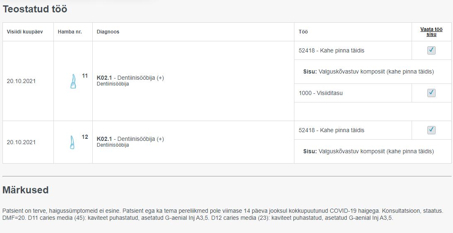Click the Visiidi kuupäev column header

(25, 32)
